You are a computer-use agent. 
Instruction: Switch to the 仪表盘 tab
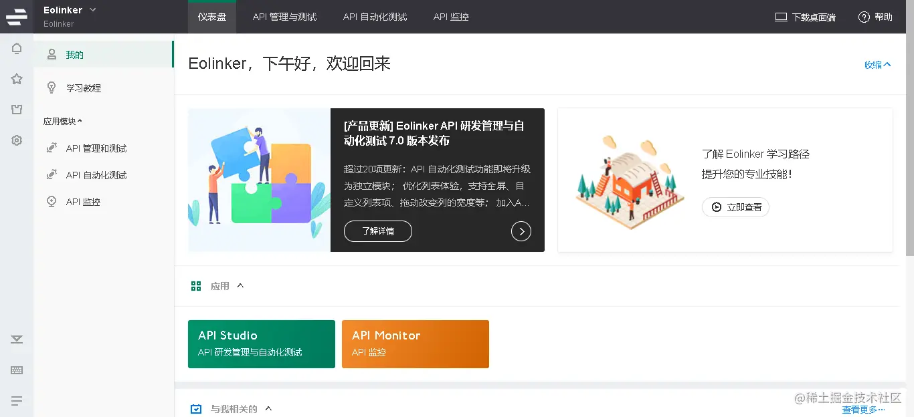[x=212, y=17]
